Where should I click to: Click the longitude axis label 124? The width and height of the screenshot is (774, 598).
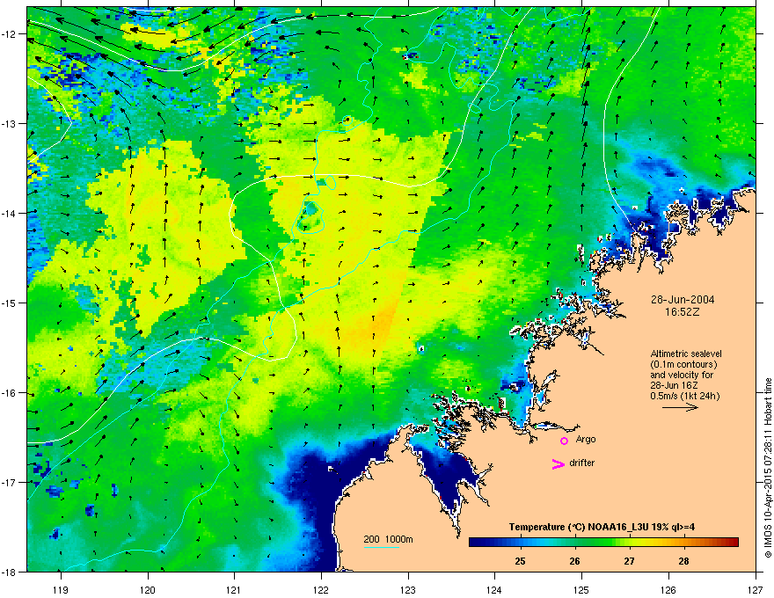pos(494,589)
